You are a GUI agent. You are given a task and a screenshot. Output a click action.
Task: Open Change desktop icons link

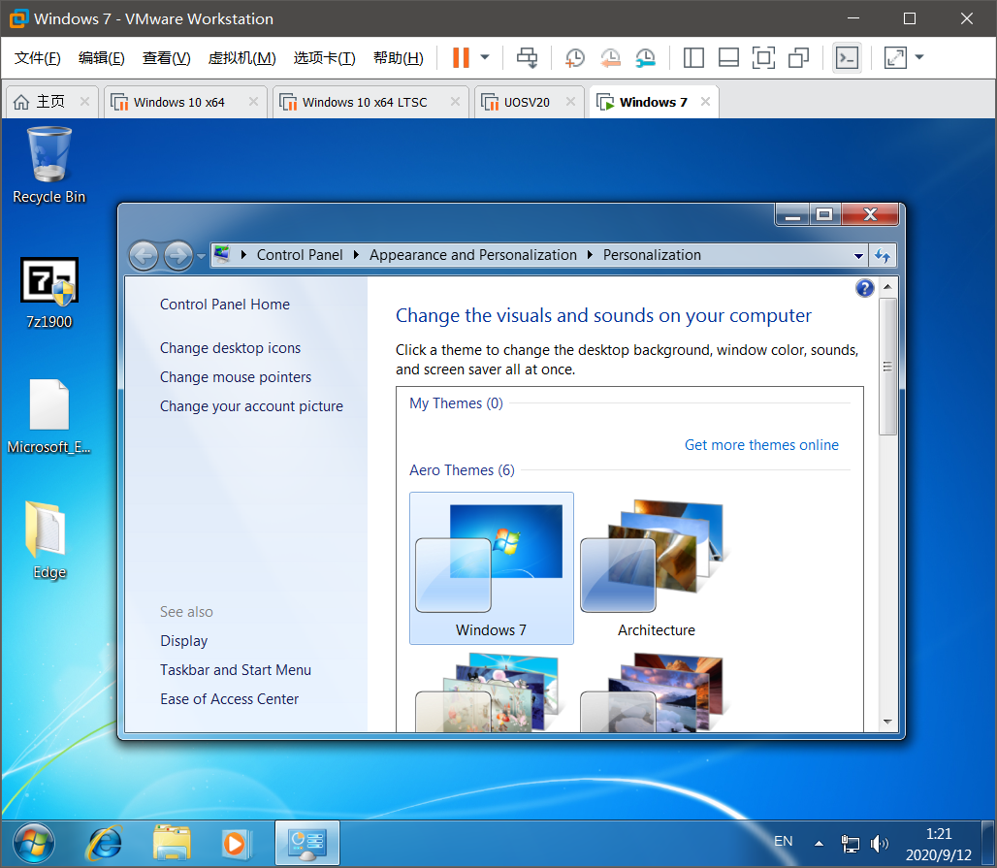coord(230,348)
